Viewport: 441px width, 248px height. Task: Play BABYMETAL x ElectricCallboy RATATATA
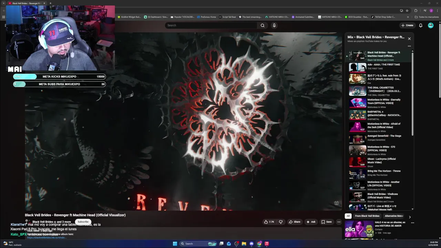coord(379,115)
